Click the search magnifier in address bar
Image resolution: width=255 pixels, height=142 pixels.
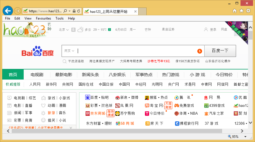point(65,11)
